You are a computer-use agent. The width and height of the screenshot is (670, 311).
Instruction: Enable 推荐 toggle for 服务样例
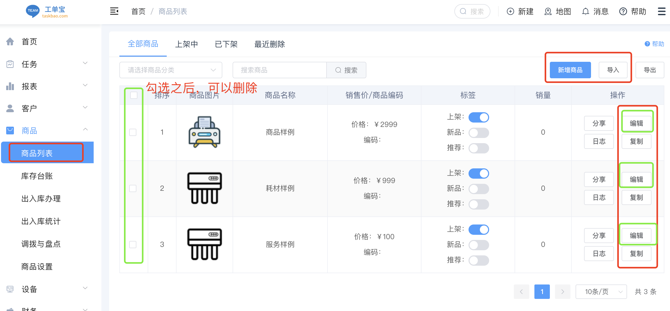478,260
